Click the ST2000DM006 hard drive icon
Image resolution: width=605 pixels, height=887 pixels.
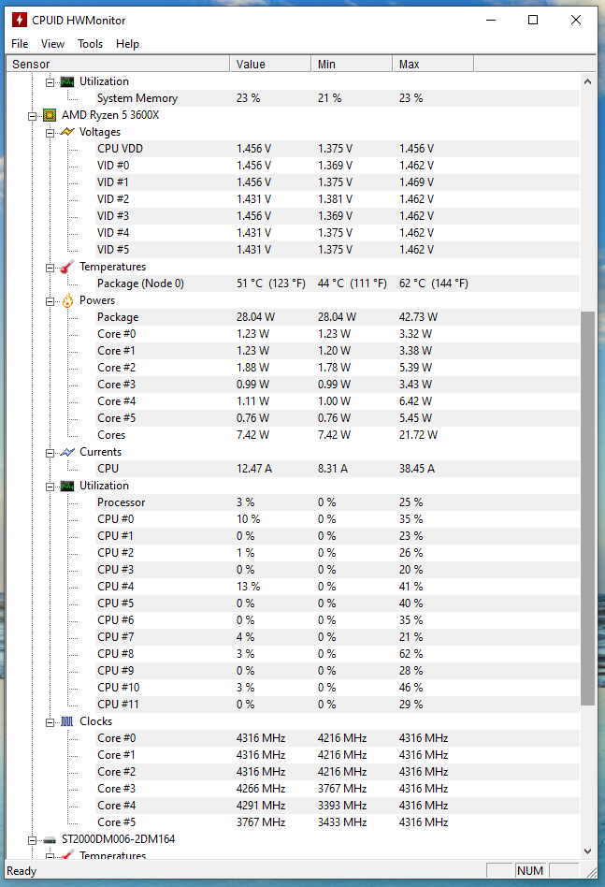(50, 840)
